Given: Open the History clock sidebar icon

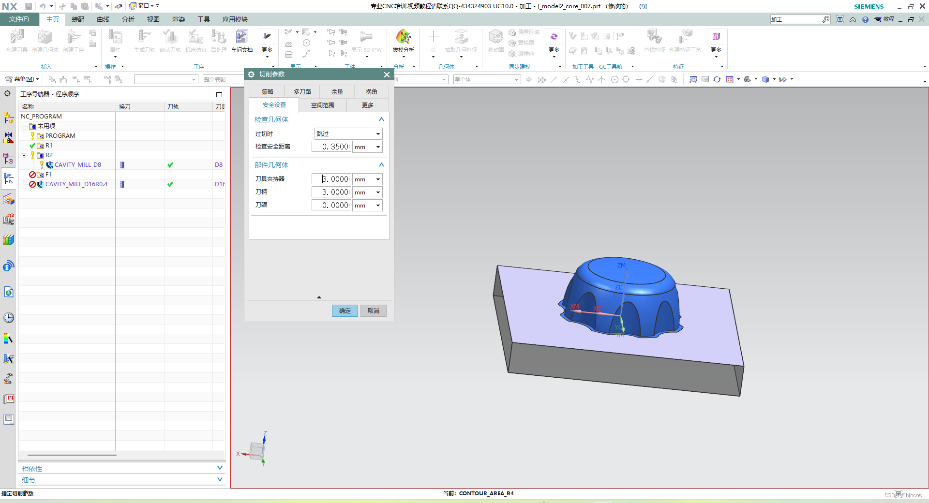Looking at the screenshot, I should [x=8, y=318].
